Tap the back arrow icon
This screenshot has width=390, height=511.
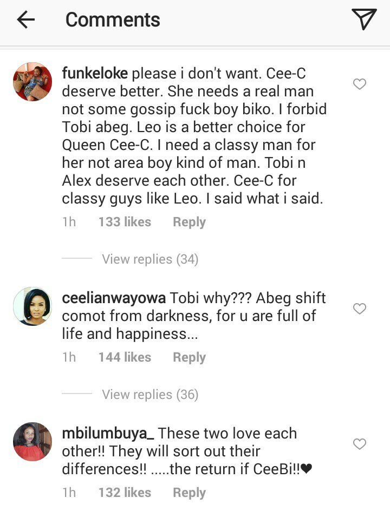click(25, 20)
